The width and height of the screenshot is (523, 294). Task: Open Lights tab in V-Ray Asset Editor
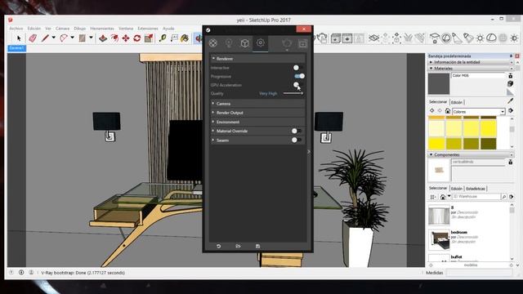click(x=229, y=43)
